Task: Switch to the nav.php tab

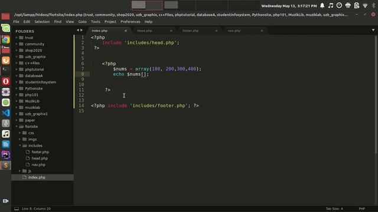Action: (x=234, y=31)
